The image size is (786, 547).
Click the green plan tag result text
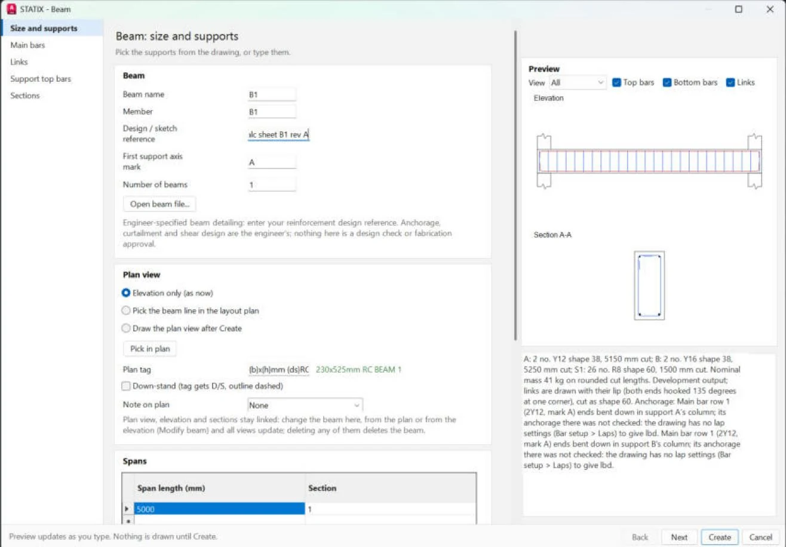point(358,370)
